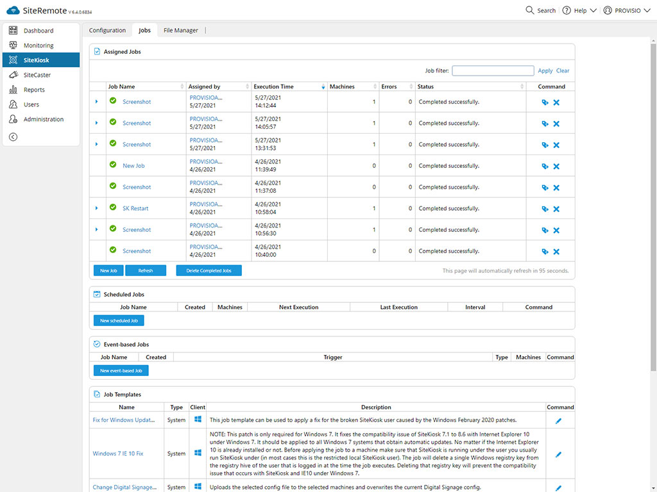Click into the Job filter field
This screenshot has width=657, height=492.
(493, 70)
